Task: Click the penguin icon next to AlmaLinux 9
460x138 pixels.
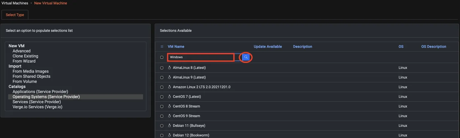Action: (x=170, y=77)
